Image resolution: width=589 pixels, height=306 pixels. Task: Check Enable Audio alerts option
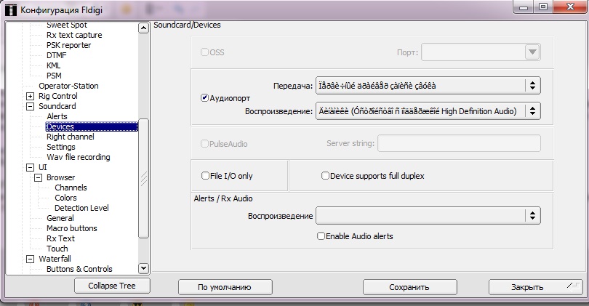321,236
